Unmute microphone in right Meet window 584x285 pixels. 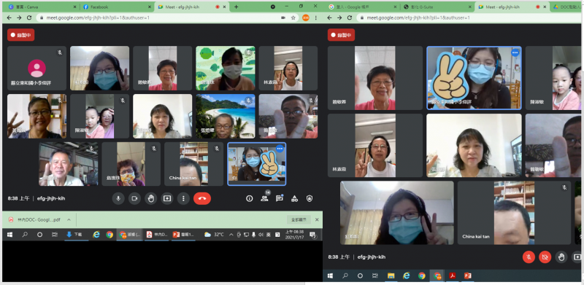529,257
